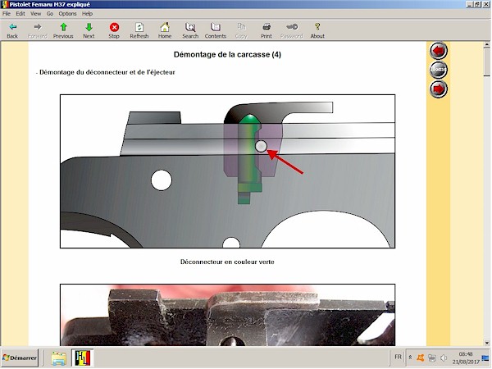
Task: Click the round red right-arrow page button
Action: [x=439, y=89]
